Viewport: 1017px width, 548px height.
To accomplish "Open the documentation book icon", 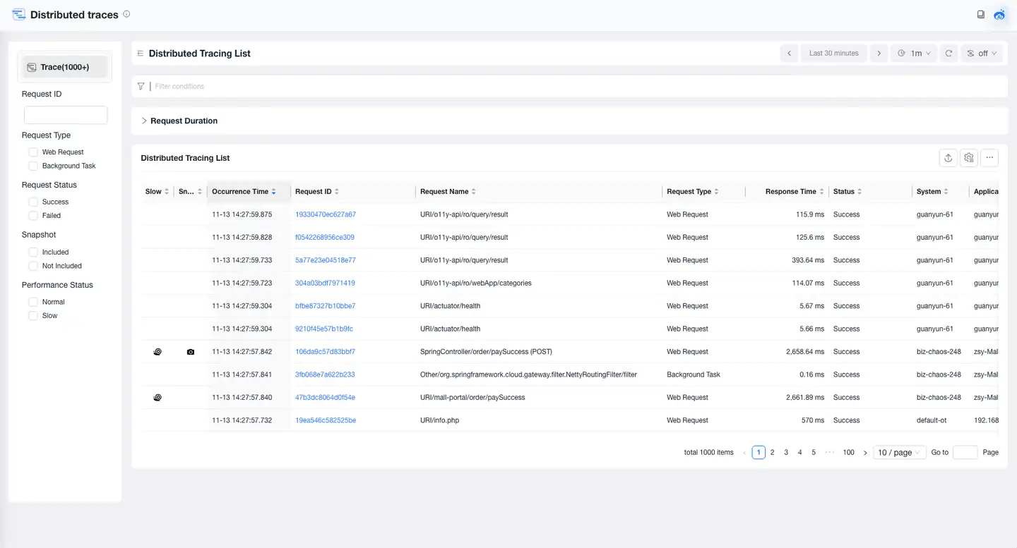I will pyautogui.click(x=981, y=15).
